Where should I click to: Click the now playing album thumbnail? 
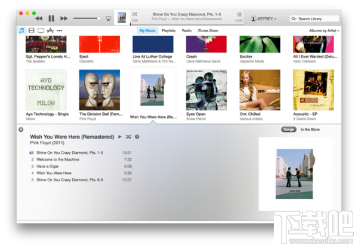click(x=122, y=17)
